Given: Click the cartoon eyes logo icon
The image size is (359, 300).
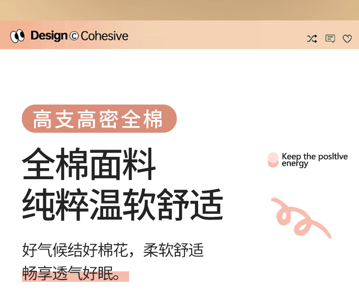Looking at the screenshot, I should coord(18,36).
